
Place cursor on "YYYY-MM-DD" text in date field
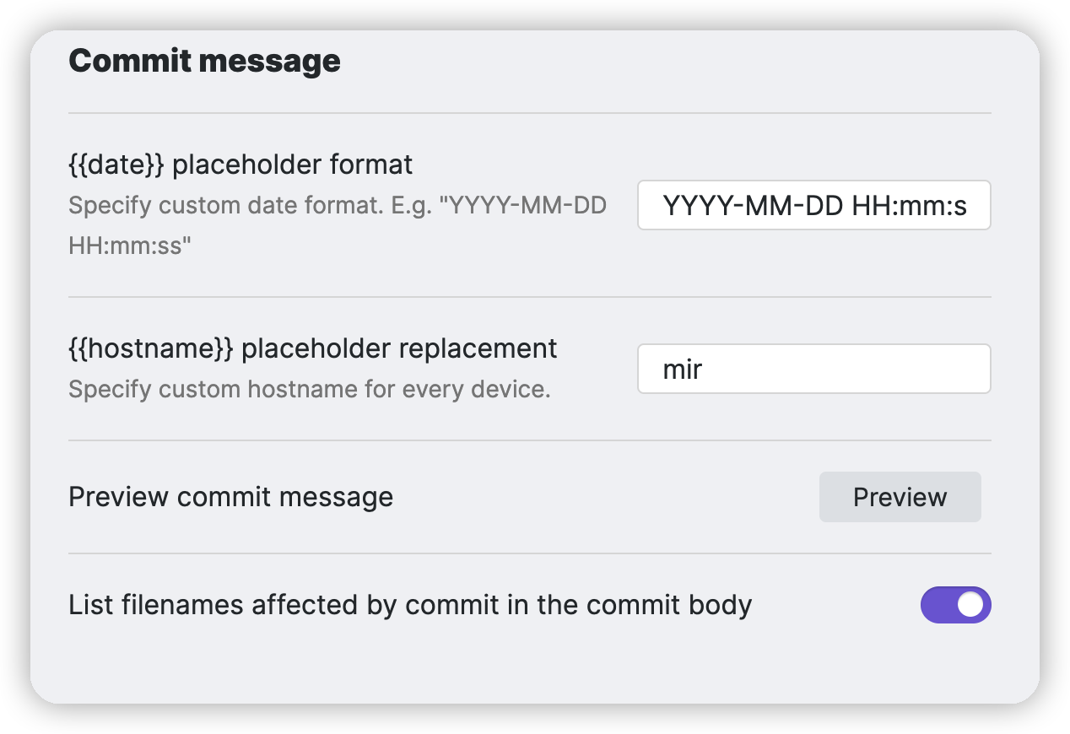point(754,206)
